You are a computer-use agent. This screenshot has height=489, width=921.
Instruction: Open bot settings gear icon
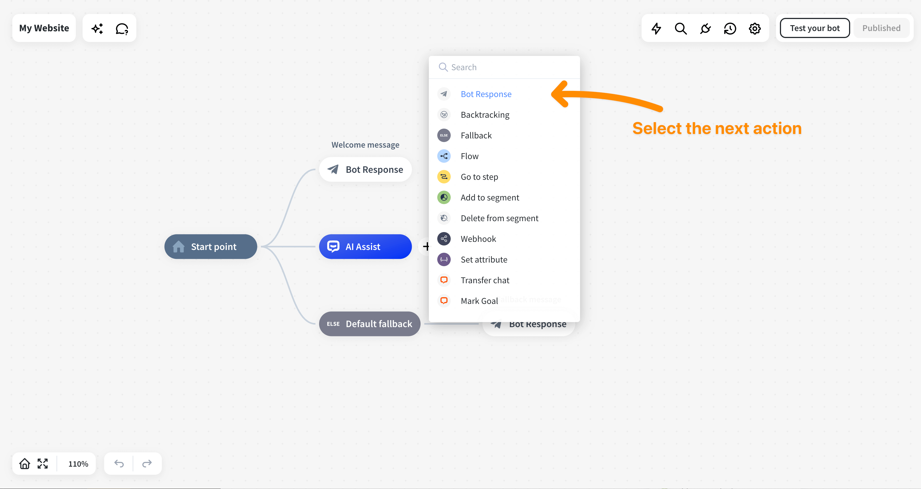tap(755, 29)
